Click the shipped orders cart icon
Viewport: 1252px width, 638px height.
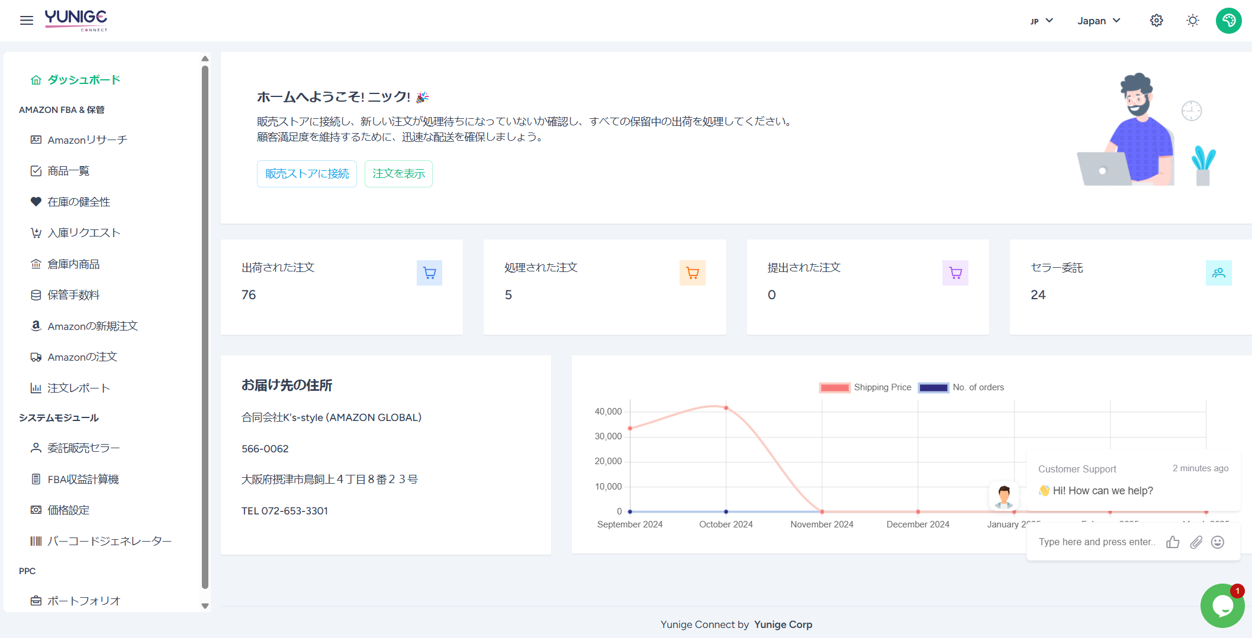[x=429, y=273]
